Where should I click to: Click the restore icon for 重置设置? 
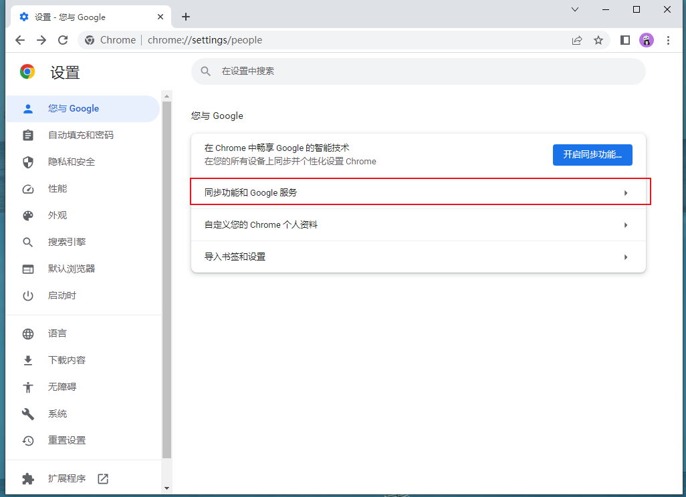point(28,441)
